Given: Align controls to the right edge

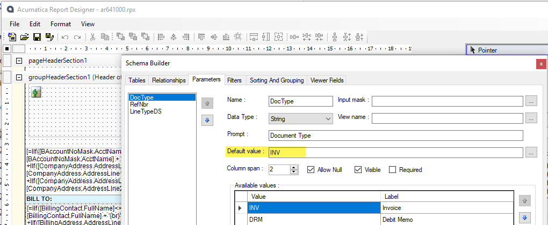Looking at the screenshot, I should click(185, 36).
